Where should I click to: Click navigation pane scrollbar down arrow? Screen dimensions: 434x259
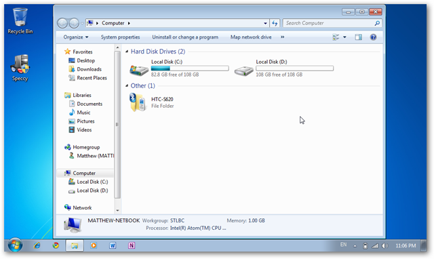[x=117, y=210]
